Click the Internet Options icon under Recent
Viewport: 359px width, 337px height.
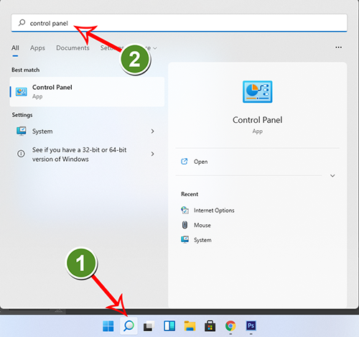pyautogui.click(x=185, y=210)
